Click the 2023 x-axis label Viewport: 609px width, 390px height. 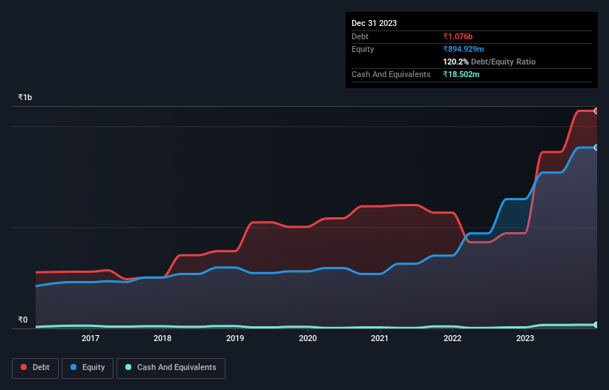(x=525, y=338)
